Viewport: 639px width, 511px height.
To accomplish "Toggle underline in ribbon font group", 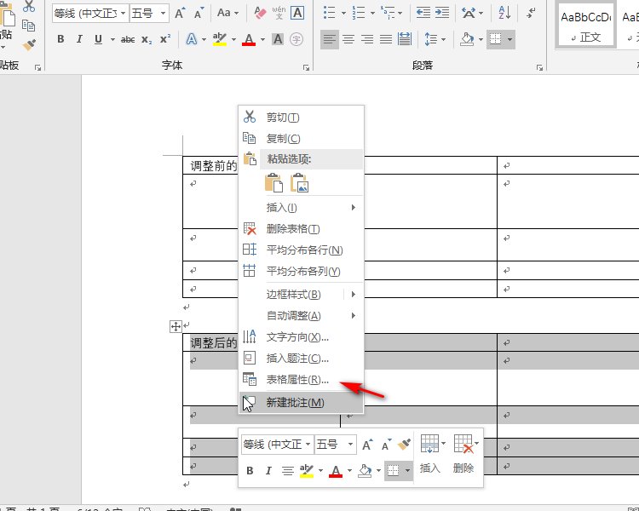I will point(98,39).
